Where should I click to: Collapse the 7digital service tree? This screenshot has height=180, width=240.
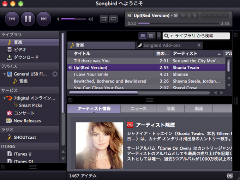(5, 98)
